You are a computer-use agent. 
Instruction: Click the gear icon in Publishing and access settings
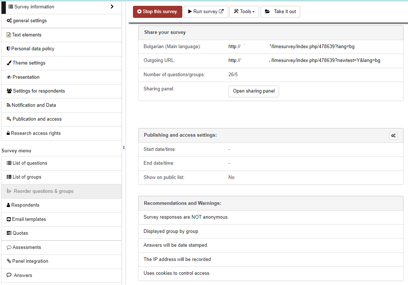(x=393, y=136)
